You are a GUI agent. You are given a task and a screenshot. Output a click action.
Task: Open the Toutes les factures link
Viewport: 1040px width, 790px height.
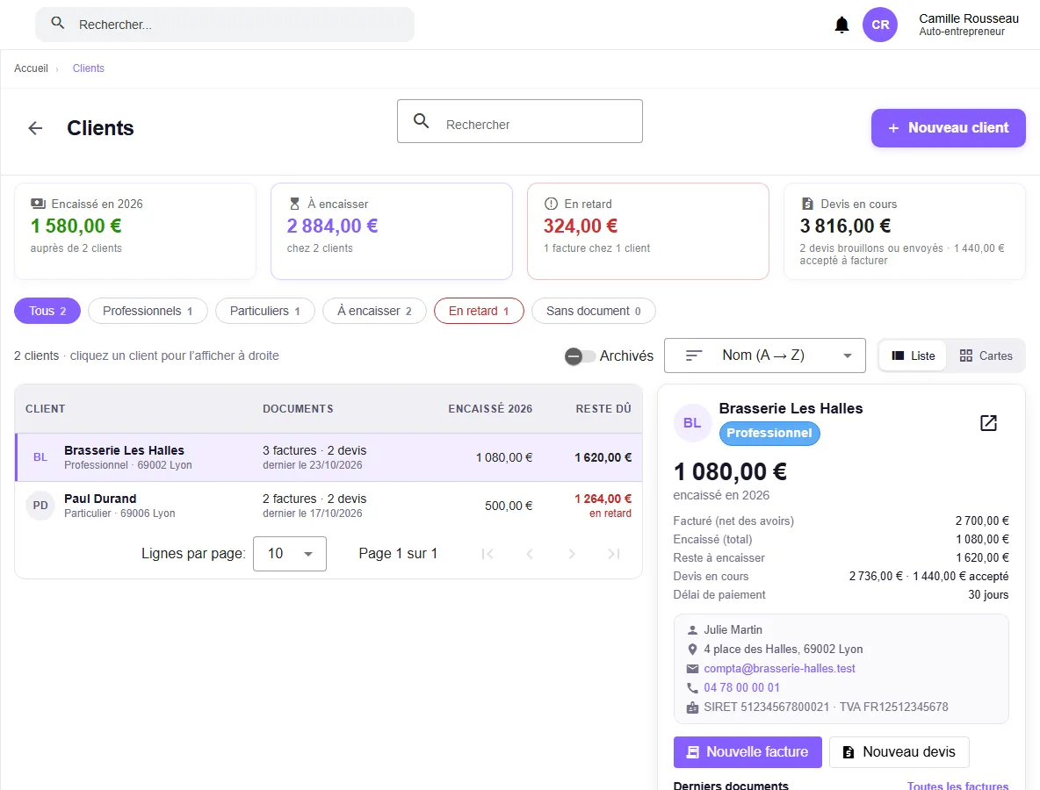click(x=957, y=786)
